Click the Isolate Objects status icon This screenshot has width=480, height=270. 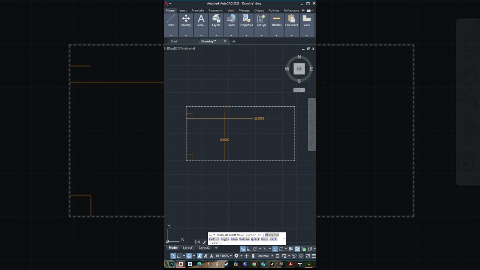pyautogui.click(x=294, y=256)
